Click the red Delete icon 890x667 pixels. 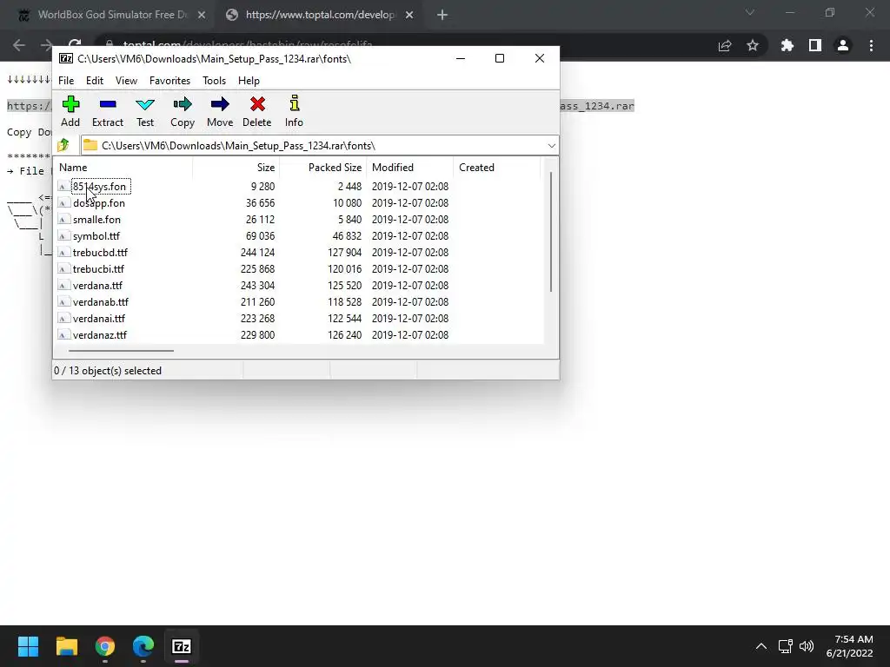coord(257,111)
